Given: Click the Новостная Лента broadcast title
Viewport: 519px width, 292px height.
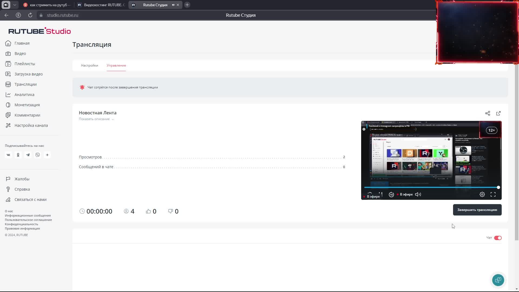Looking at the screenshot, I should [x=98, y=113].
